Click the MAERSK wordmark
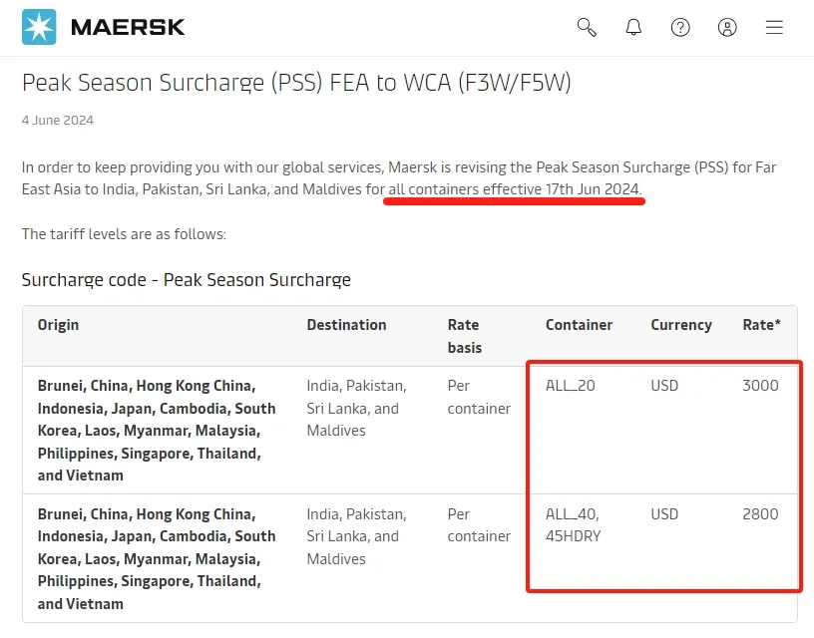The height and width of the screenshot is (638, 814). 128,28
